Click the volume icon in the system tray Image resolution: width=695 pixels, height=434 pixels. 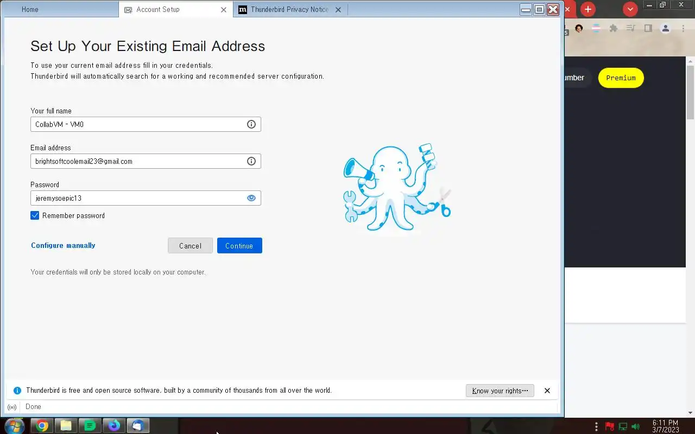tap(636, 426)
